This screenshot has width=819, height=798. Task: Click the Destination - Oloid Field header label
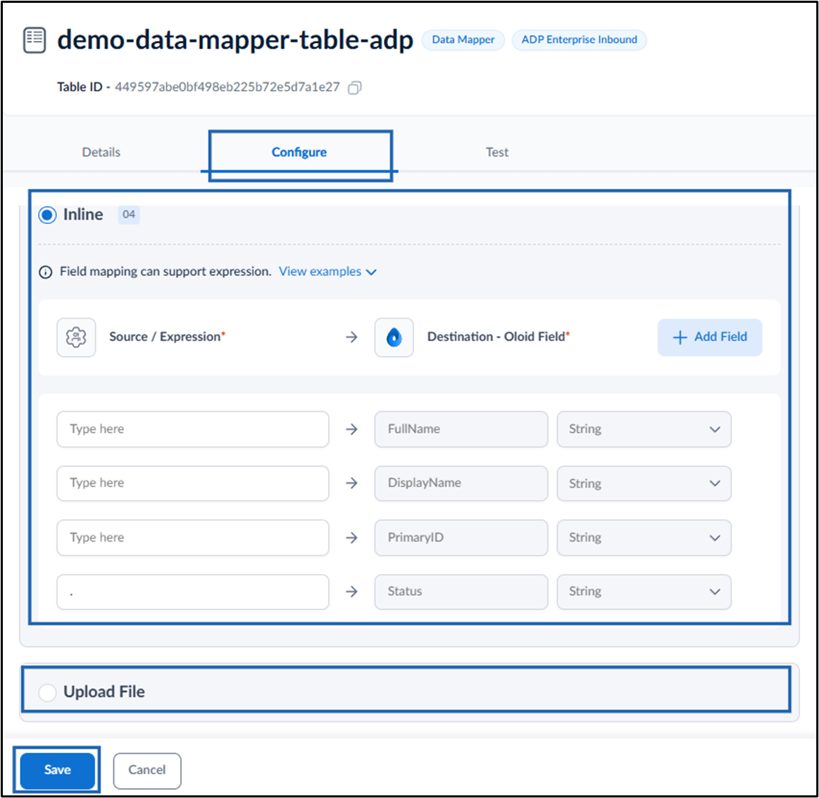[499, 337]
